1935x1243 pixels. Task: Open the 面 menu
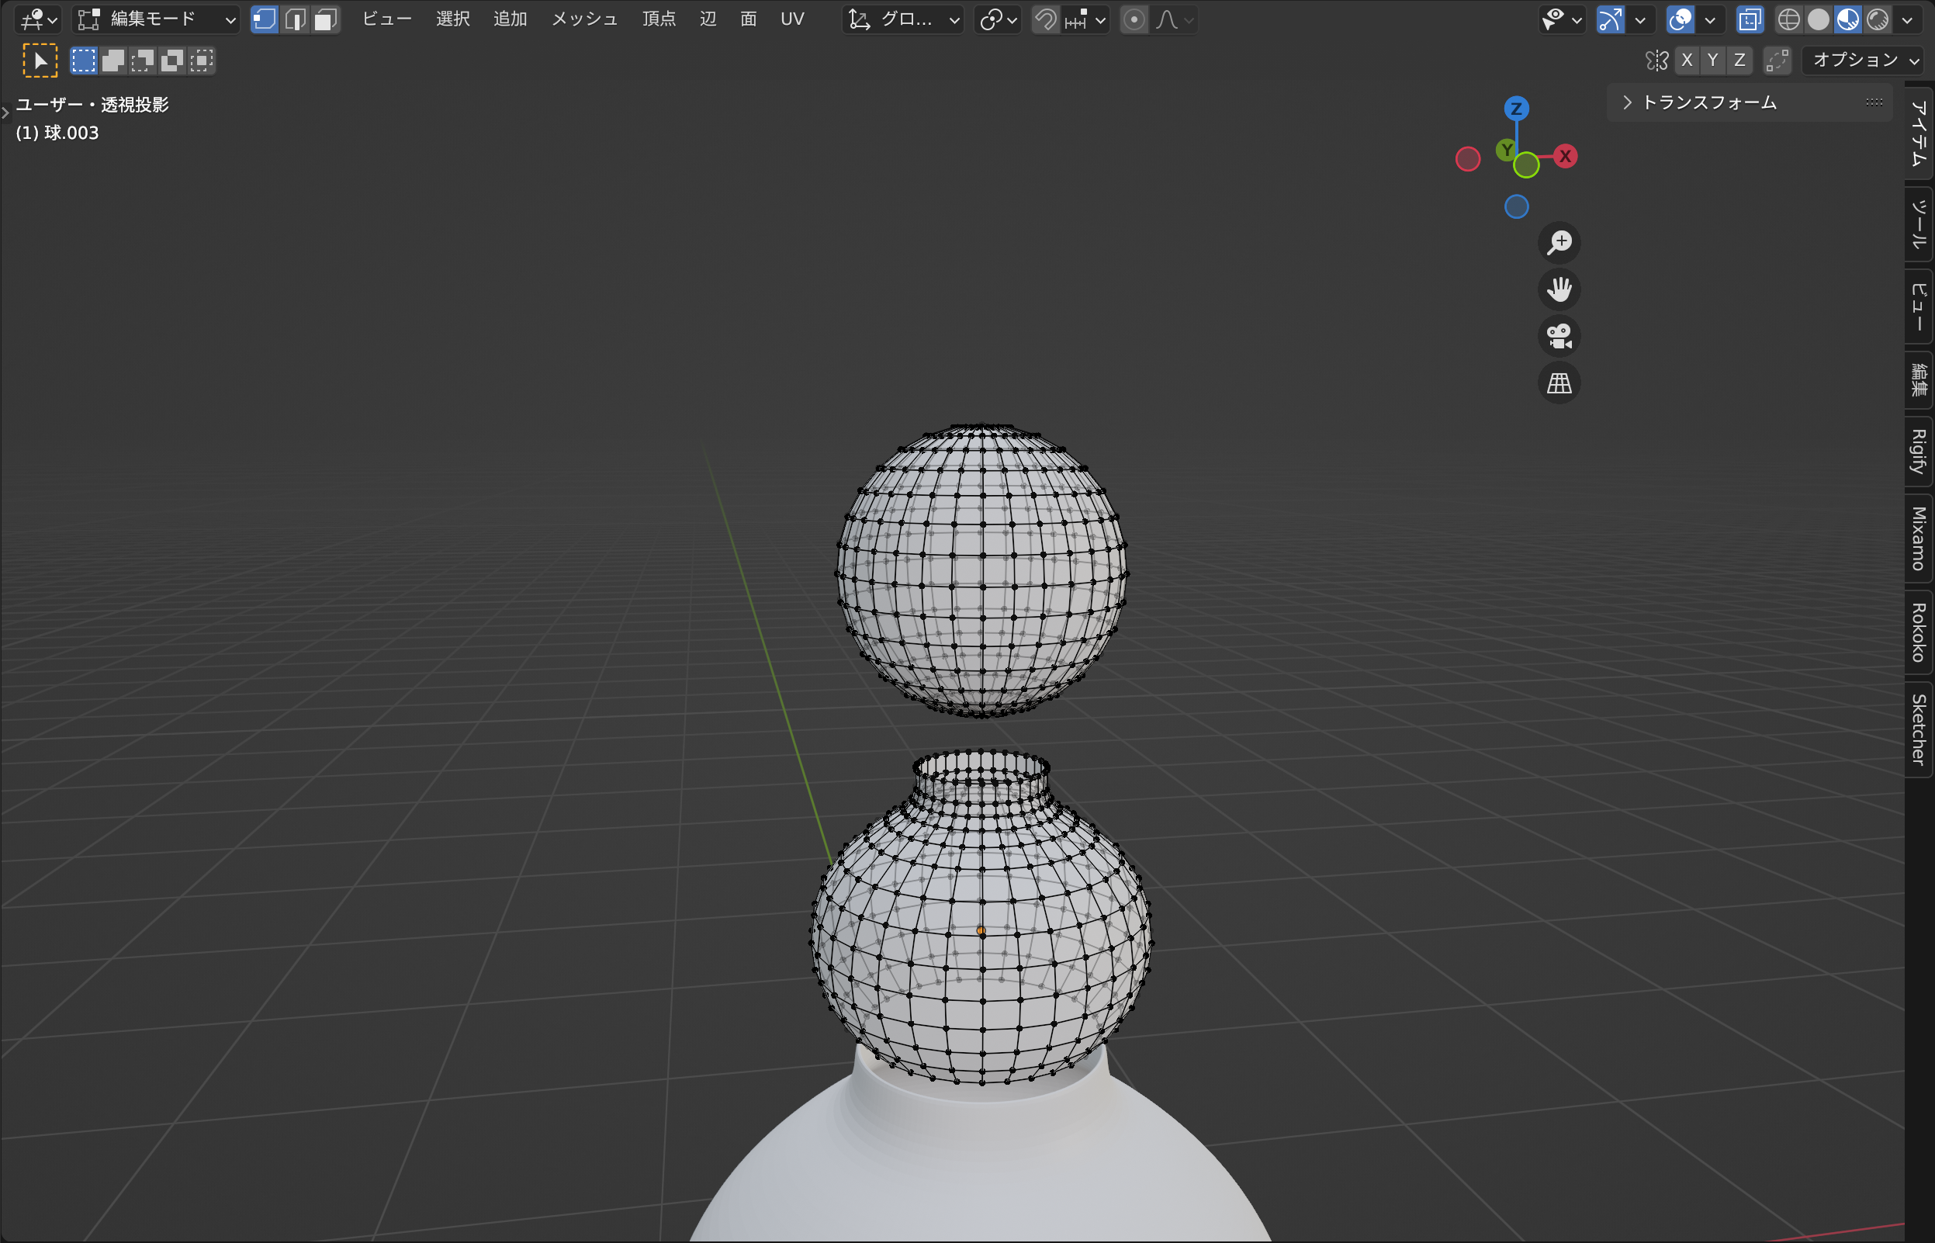(x=748, y=19)
